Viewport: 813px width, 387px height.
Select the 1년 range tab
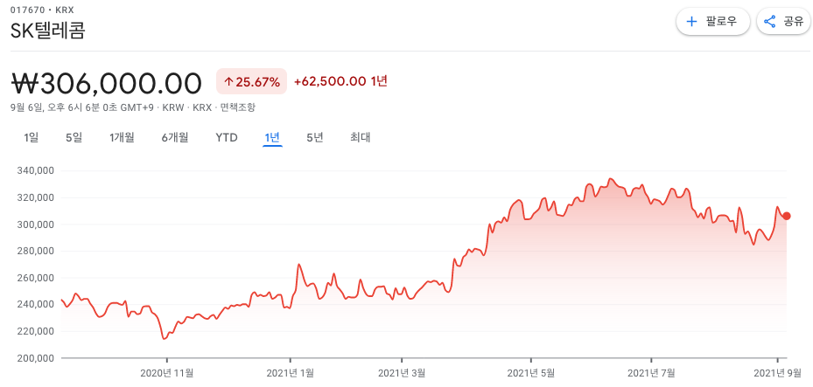click(x=272, y=138)
